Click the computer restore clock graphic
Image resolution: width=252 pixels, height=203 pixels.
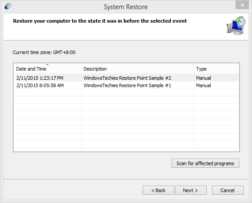[236, 25]
